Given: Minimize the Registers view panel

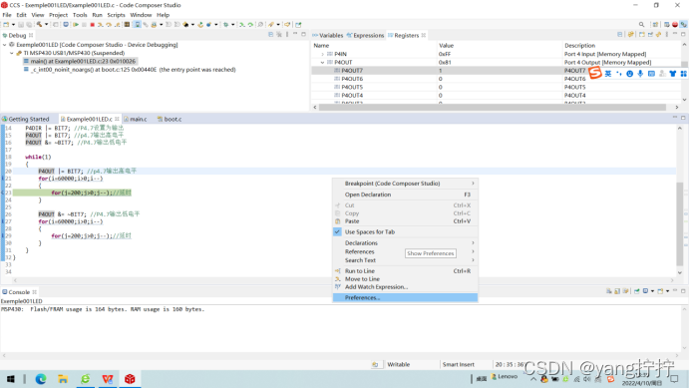Looking at the screenshot, I should point(675,34).
